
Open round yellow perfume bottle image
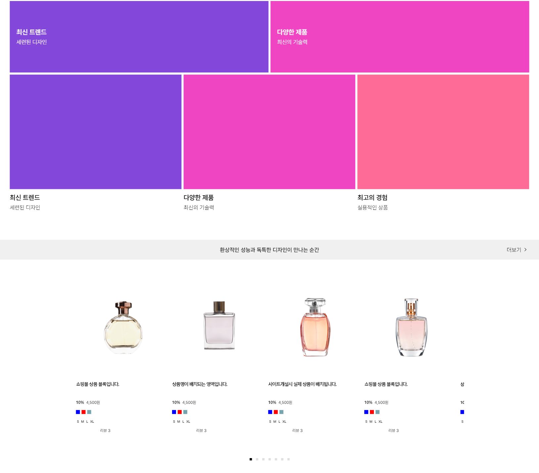tap(123, 327)
